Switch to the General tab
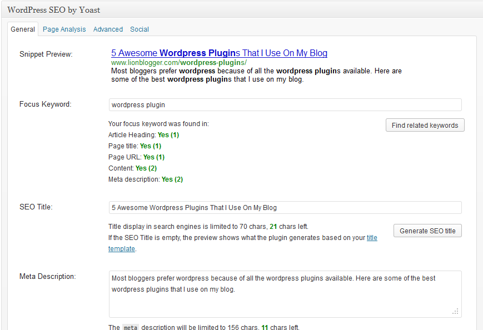 [x=23, y=29]
